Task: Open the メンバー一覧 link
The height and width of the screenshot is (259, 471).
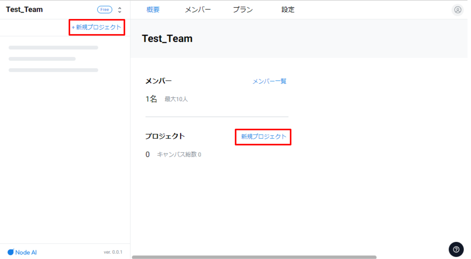Action: click(x=269, y=81)
